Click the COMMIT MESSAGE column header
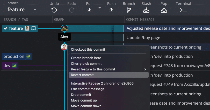The image size is (210, 110). click(x=140, y=20)
